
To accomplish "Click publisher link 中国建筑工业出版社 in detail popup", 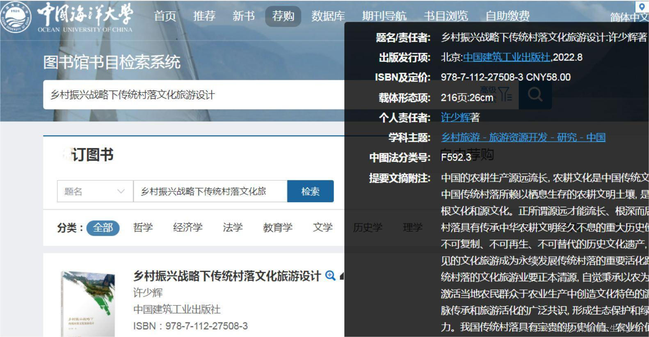I will (x=507, y=57).
